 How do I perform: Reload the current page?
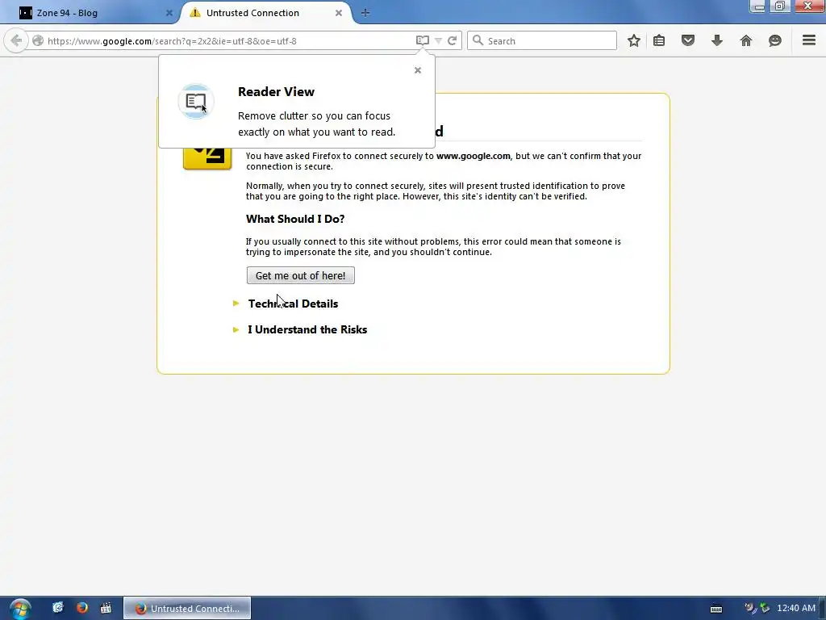(x=452, y=40)
